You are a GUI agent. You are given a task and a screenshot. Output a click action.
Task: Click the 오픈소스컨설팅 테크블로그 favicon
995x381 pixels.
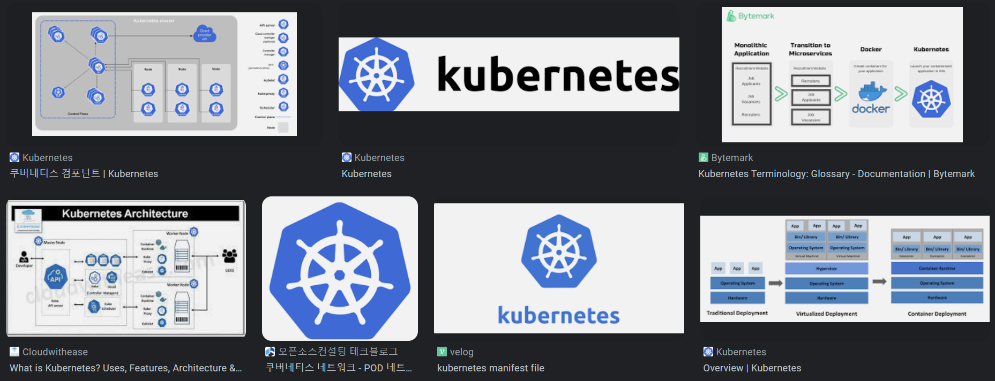(x=270, y=352)
